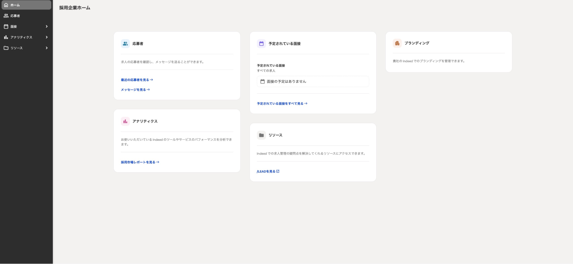Click the external link icon after /LEADを見る
The width and height of the screenshot is (573, 264).
click(x=278, y=171)
